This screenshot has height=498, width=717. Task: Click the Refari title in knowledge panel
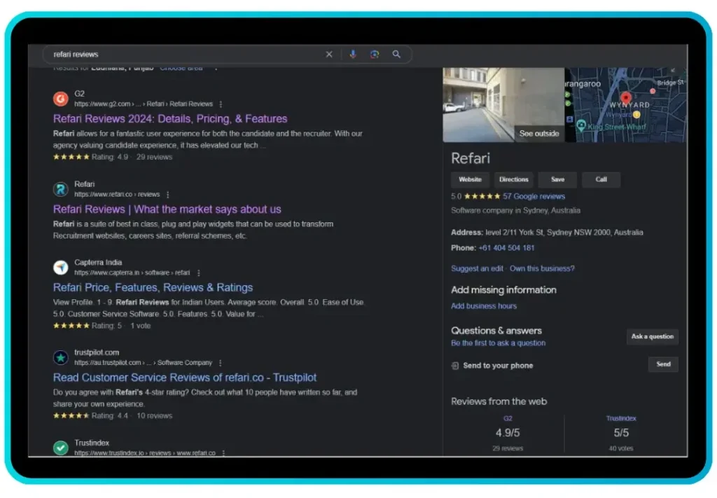[471, 159]
